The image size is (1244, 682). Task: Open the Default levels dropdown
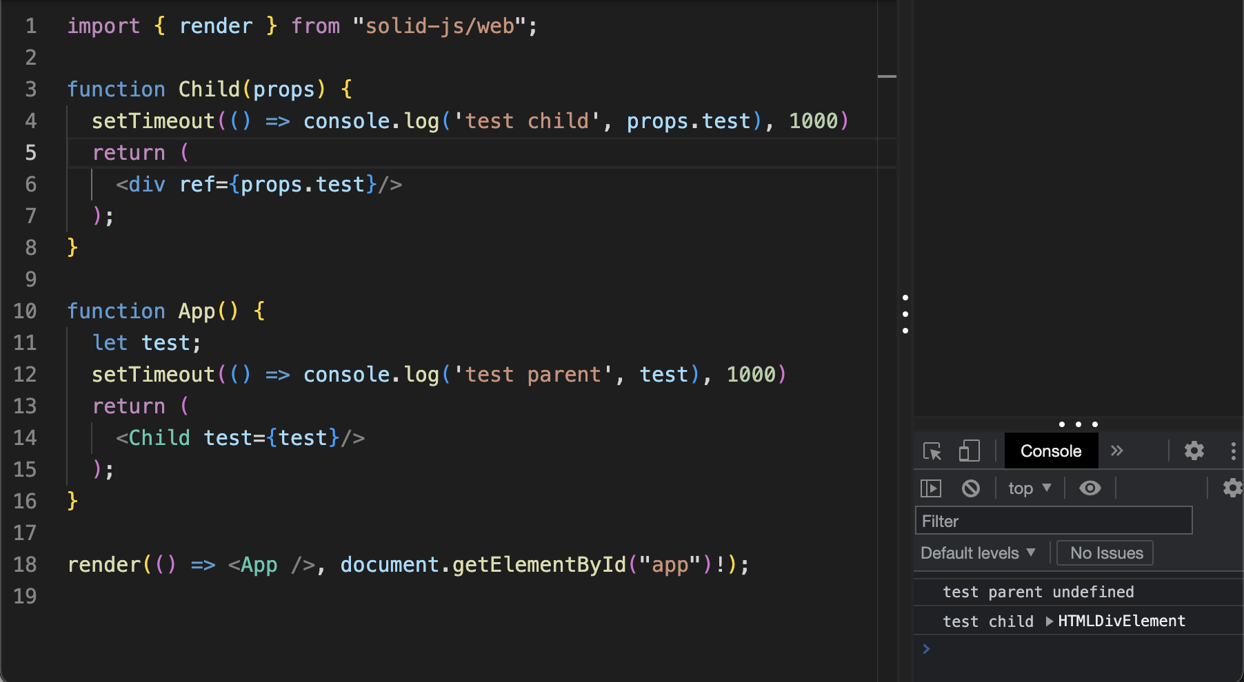(978, 553)
